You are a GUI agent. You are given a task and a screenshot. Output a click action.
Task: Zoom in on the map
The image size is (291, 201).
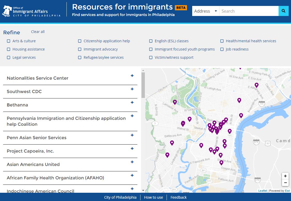tap(285, 176)
